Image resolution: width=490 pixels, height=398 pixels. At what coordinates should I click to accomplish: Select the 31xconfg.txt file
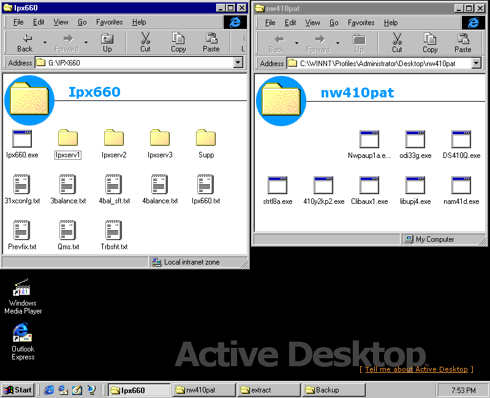click(x=22, y=190)
